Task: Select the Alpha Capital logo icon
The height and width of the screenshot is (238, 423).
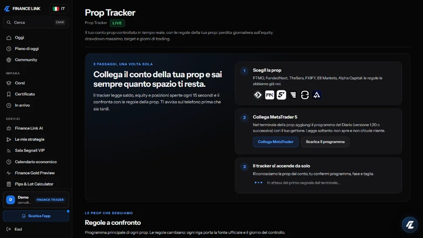Action: tap(317, 95)
